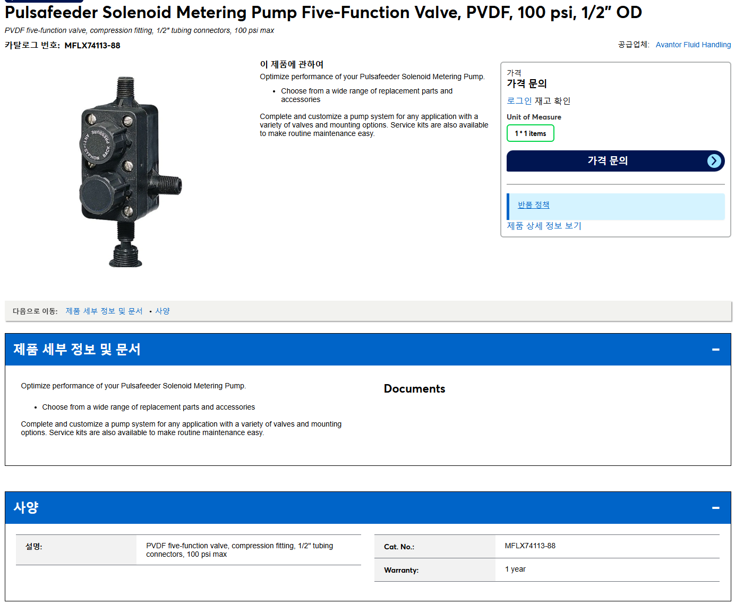The width and height of the screenshot is (735, 612).
Task: Click the Cat. No. value MFLX74113-88 in specs
Action: pos(530,546)
